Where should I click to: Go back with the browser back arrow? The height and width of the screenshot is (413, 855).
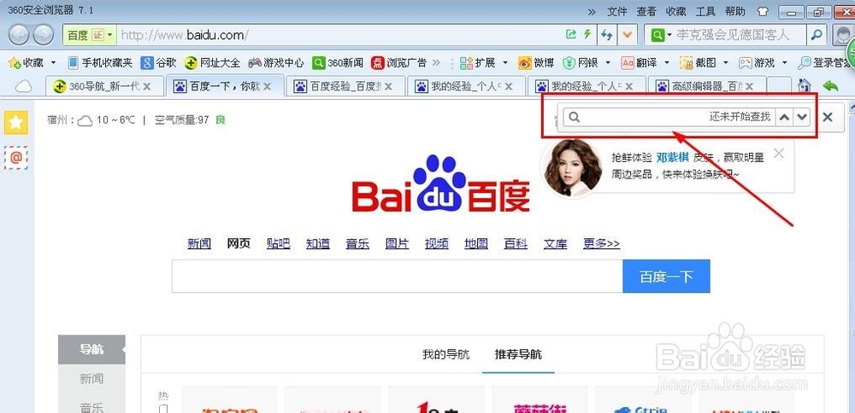[19, 35]
